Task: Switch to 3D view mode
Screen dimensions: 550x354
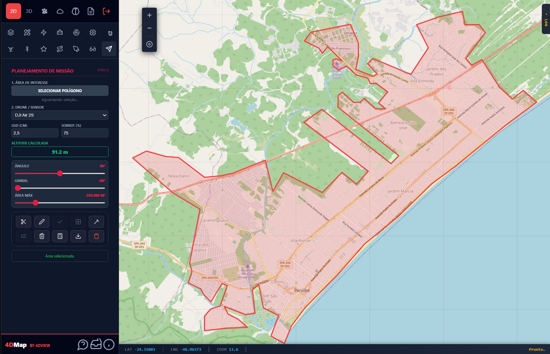Action: [29, 11]
